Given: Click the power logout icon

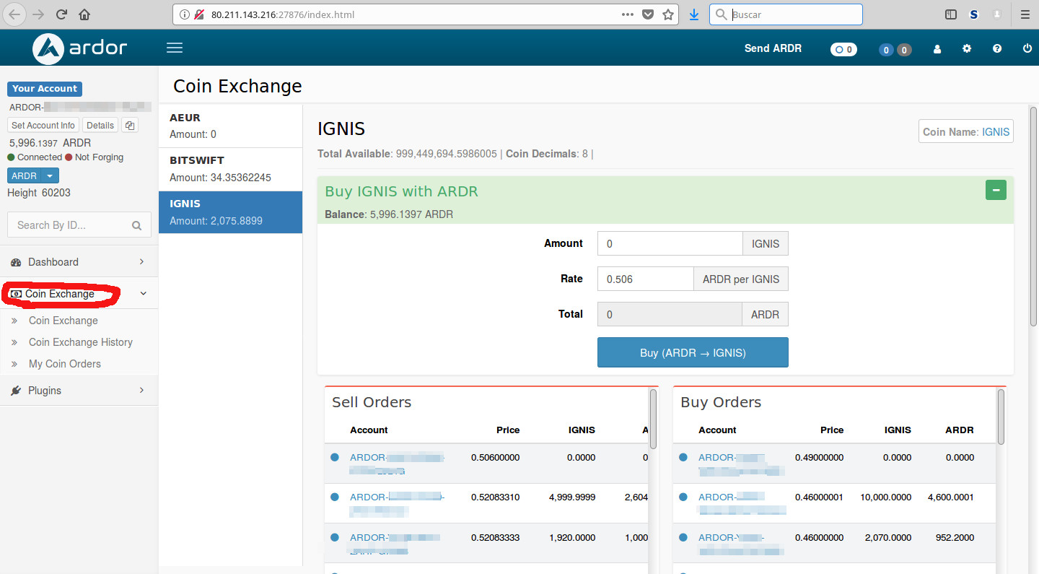Looking at the screenshot, I should (1027, 49).
